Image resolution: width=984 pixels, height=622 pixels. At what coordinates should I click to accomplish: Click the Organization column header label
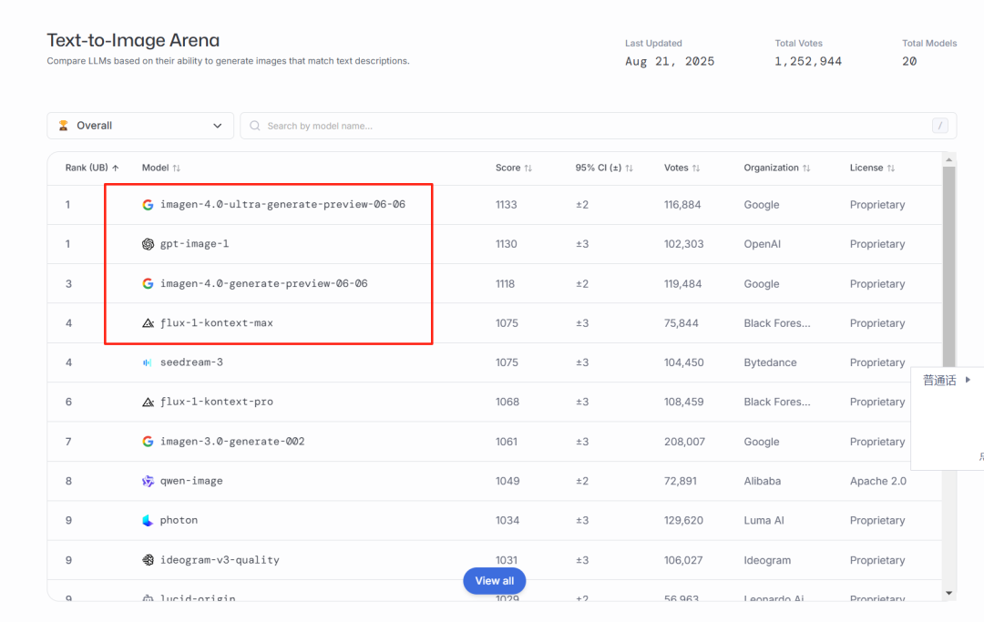[772, 168]
